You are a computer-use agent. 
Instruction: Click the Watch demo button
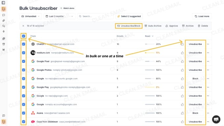click(x=68, y=8)
